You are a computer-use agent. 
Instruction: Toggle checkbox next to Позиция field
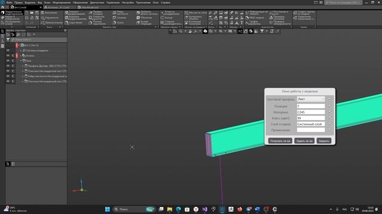(x=330, y=106)
